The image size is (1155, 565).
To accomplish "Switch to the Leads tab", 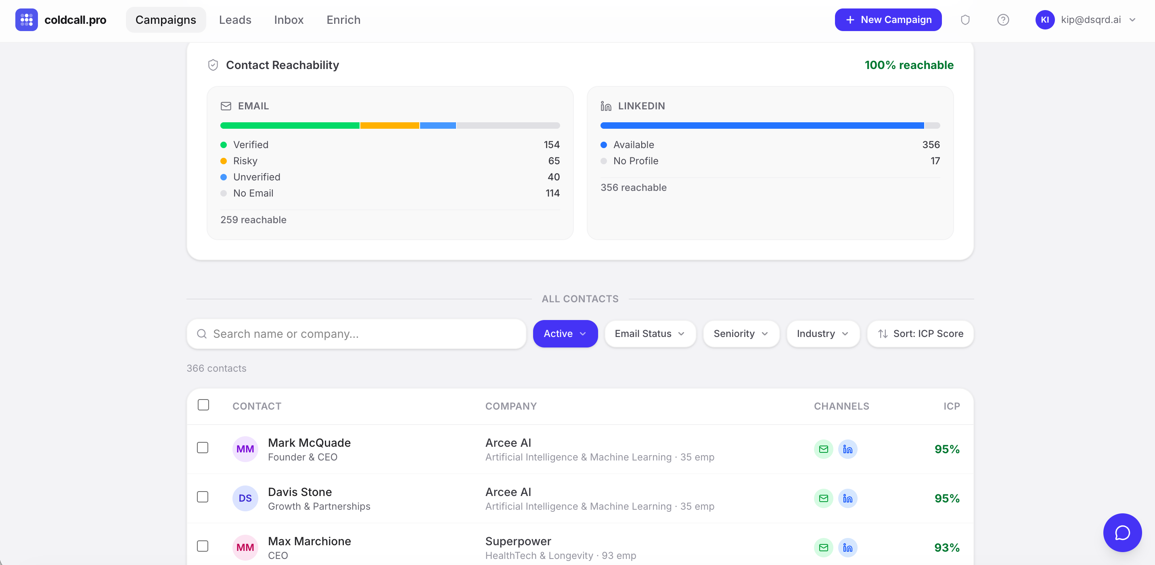I will [235, 20].
